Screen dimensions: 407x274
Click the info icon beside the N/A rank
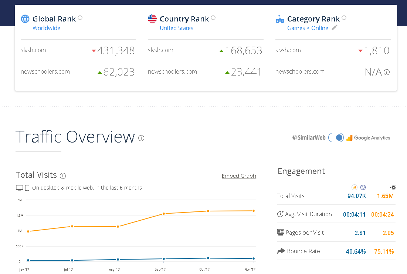(387, 72)
